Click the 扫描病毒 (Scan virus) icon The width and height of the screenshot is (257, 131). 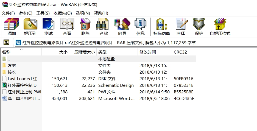162,24
